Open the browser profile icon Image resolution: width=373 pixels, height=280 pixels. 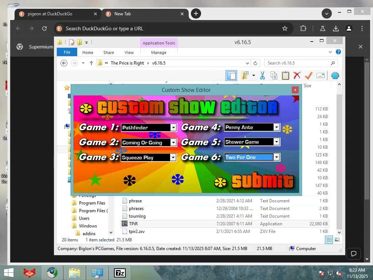tap(349, 28)
